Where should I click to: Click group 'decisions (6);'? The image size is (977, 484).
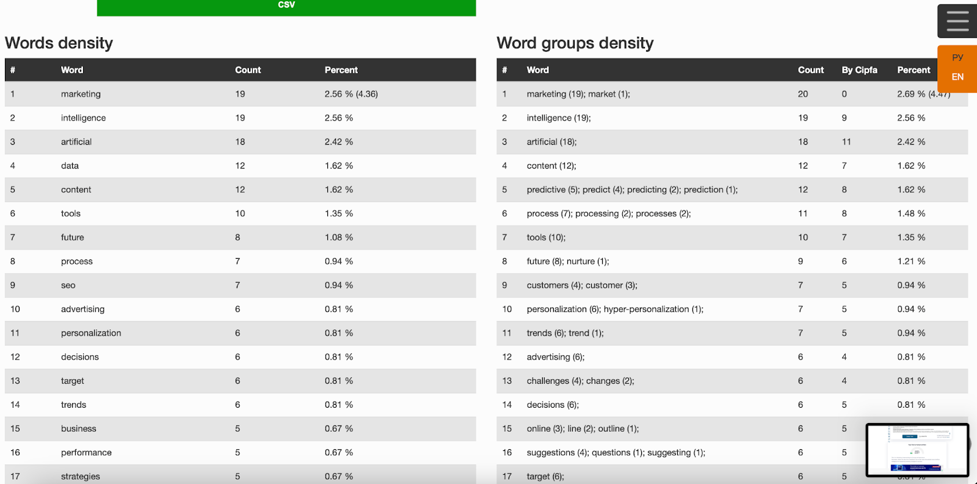[x=553, y=405]
